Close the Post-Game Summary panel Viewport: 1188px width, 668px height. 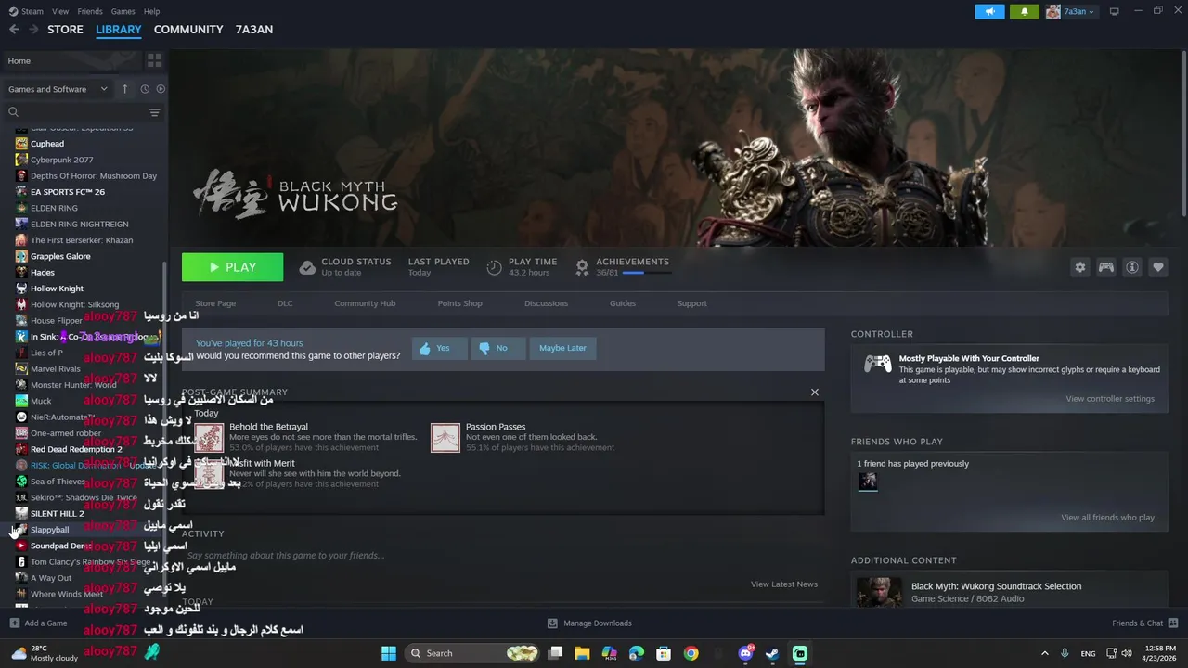(x=815, y=392)
